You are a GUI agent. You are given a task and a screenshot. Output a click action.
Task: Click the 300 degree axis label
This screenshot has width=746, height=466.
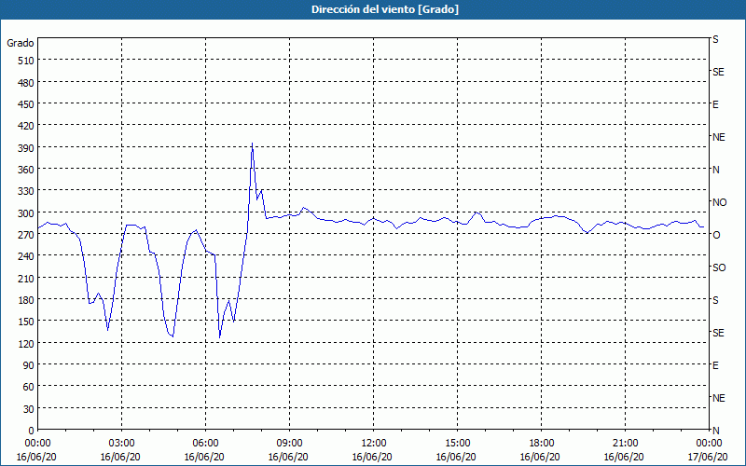tap(27, 213)
